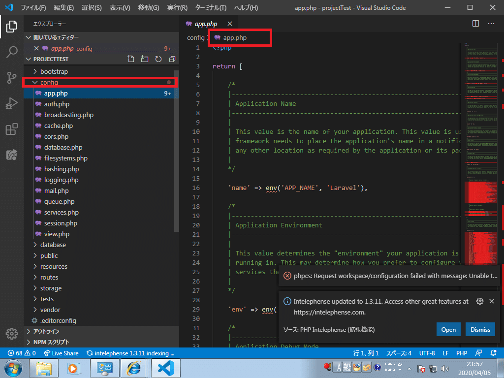Open the ヘルプ(H) menu
The height and width of the screenshot is (378, 504).
(246, 7)
